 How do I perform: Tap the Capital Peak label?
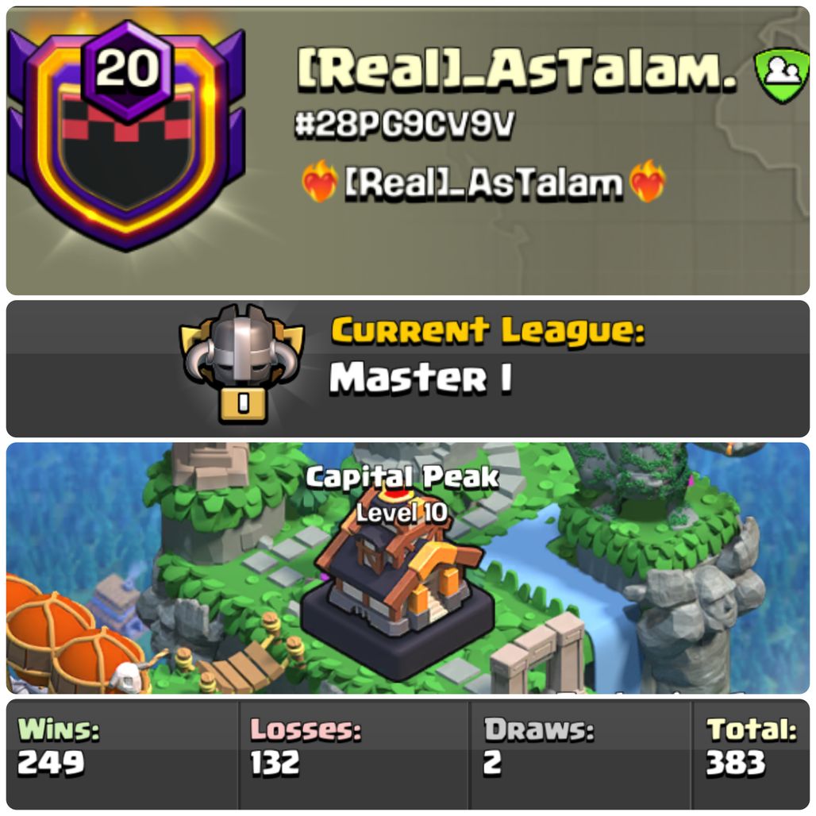tap(402, 477)
